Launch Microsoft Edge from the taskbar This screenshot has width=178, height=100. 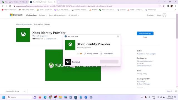[x=45, y=97]
